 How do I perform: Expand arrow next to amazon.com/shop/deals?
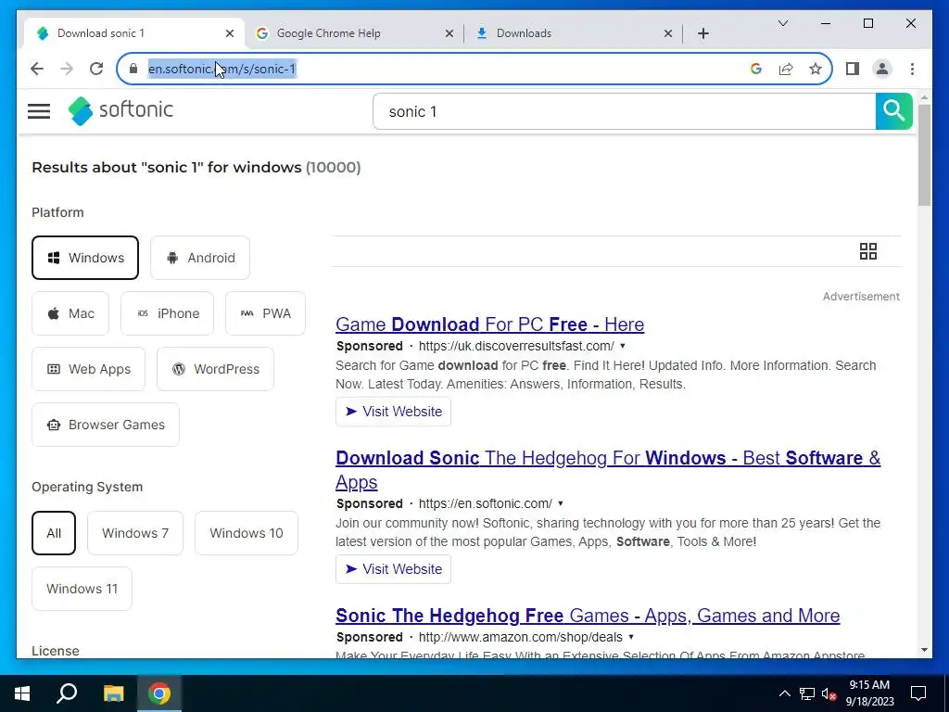[x=630, y=637]
